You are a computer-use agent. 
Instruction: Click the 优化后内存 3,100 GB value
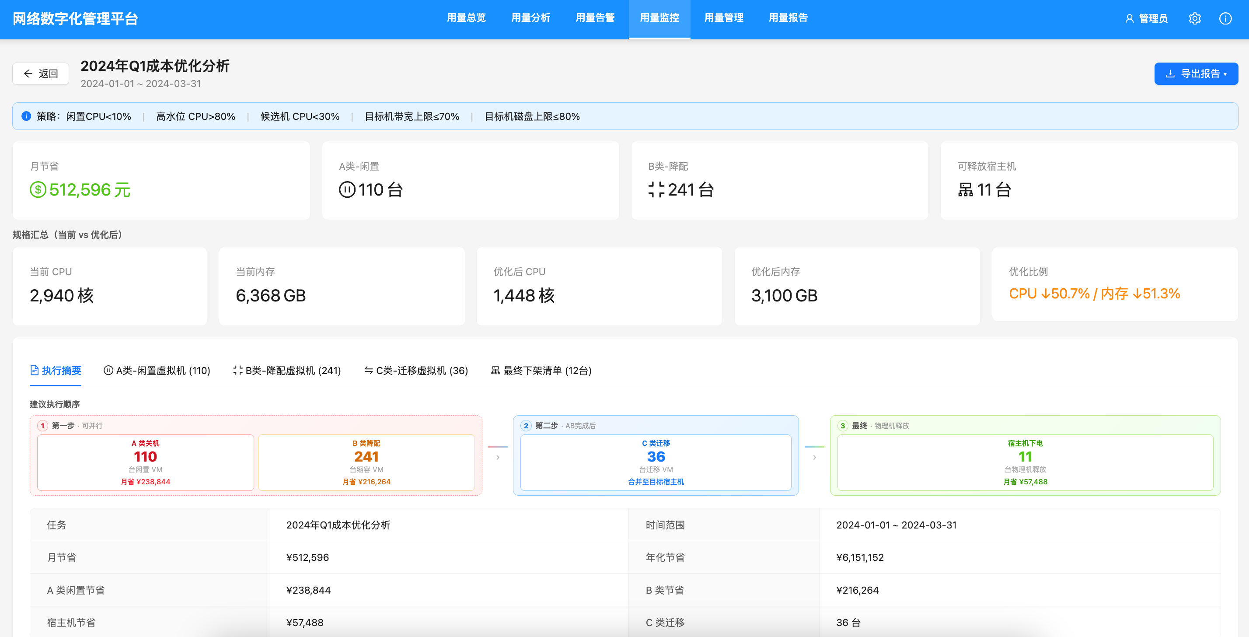(785, 295)
